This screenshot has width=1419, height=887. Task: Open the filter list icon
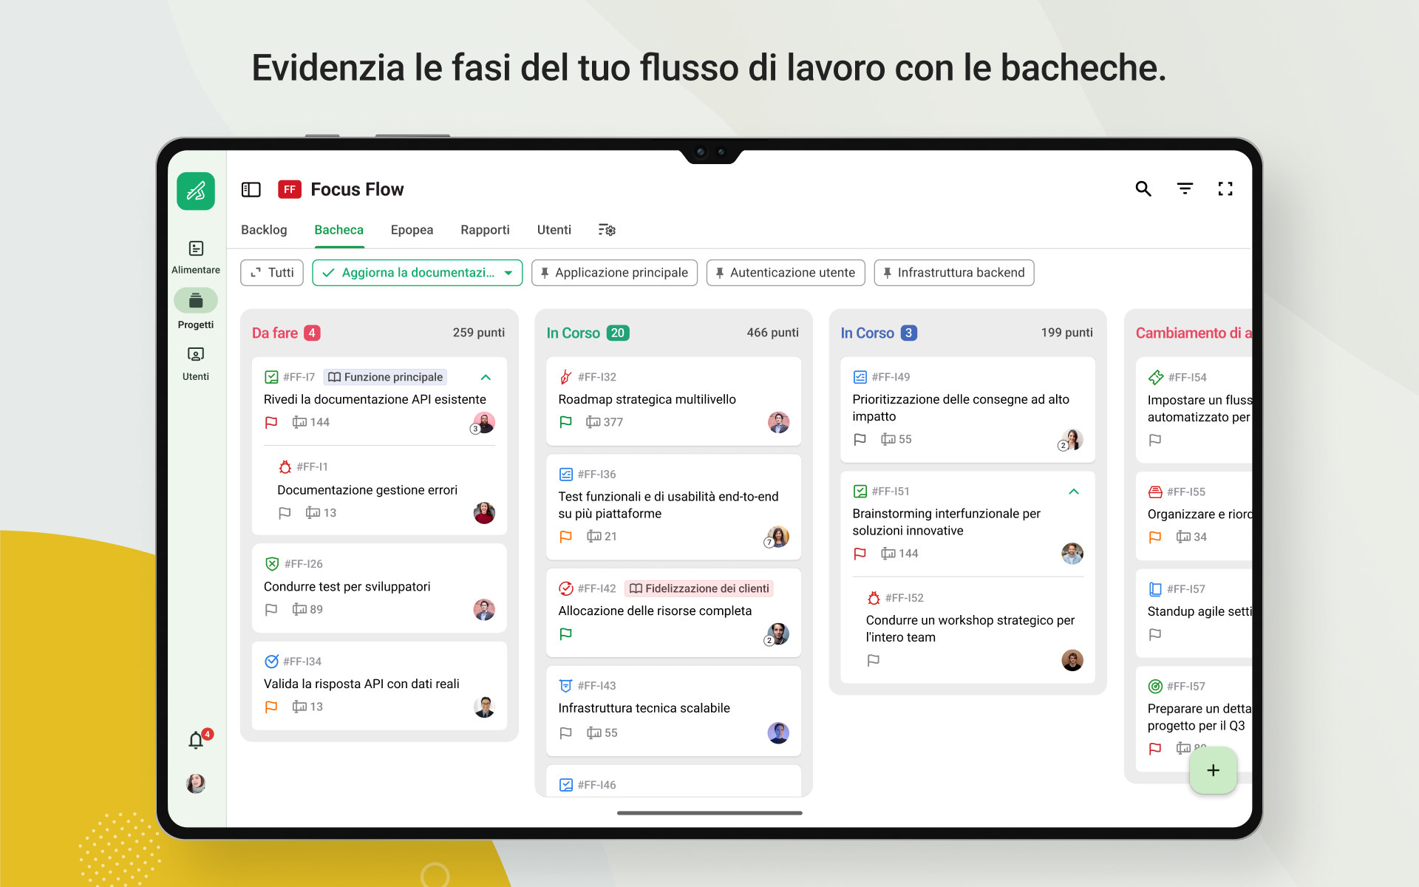coord(1185,189)
